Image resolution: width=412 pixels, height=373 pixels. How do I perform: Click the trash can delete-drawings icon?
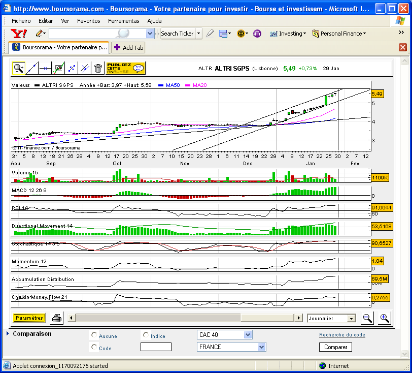(x=98, y=69)
